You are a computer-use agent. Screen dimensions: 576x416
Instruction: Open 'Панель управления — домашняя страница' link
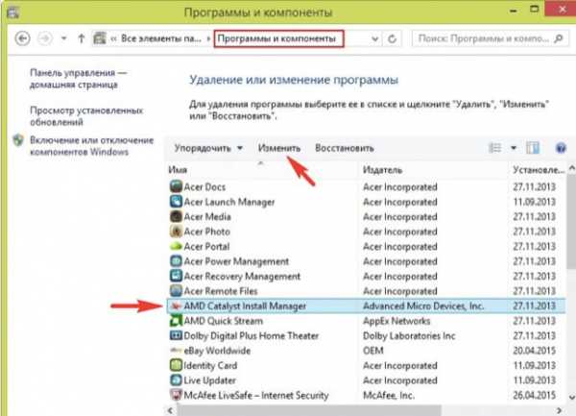click(x=78, y=79)
